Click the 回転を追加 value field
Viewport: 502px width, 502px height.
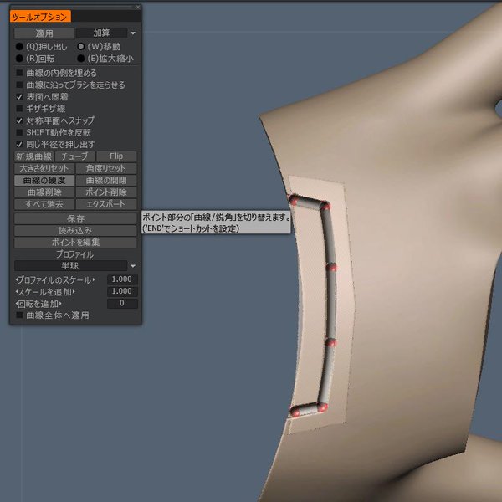pyautogui.click(x=122, y=303)
